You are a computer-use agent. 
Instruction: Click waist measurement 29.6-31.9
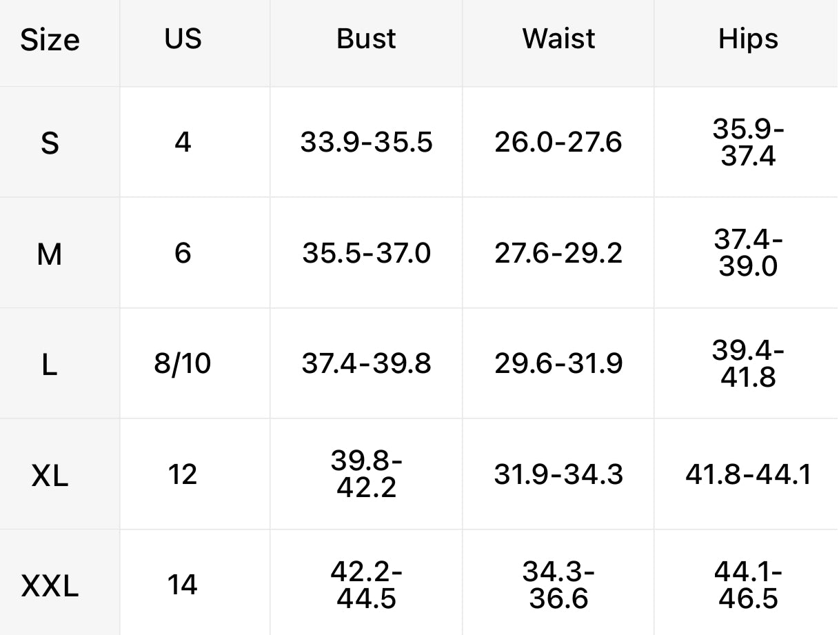(558, 363)
